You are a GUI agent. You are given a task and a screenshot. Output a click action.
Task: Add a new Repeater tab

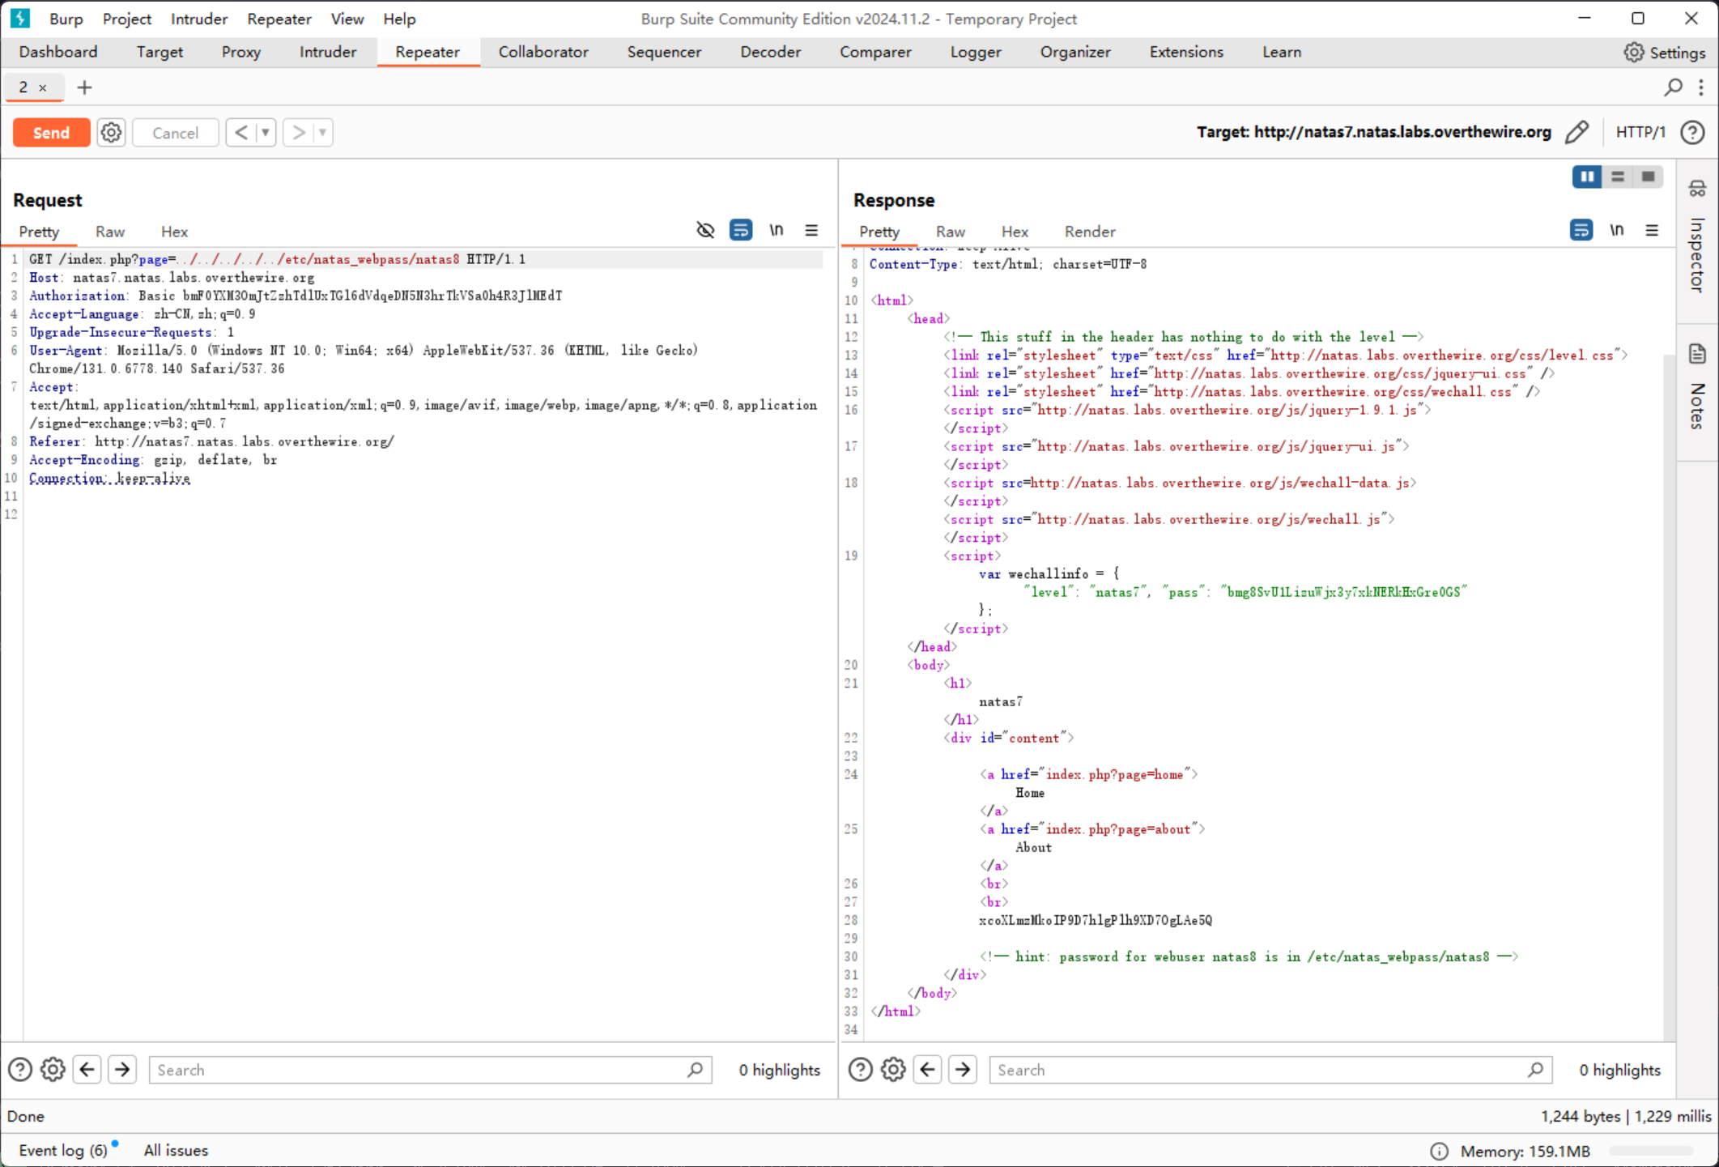(84, 87)
